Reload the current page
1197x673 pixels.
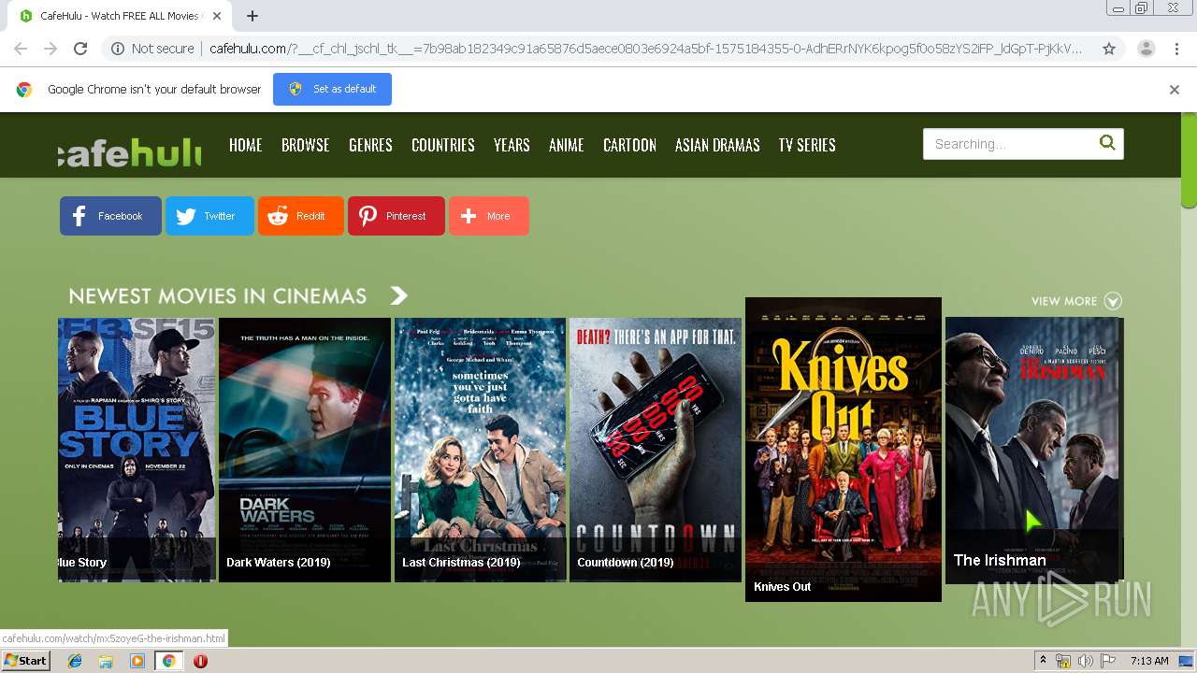[80, 49]
